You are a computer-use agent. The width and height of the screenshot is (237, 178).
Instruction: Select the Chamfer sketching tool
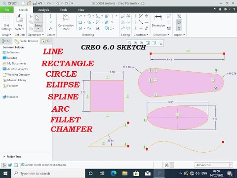coord(98,22)
